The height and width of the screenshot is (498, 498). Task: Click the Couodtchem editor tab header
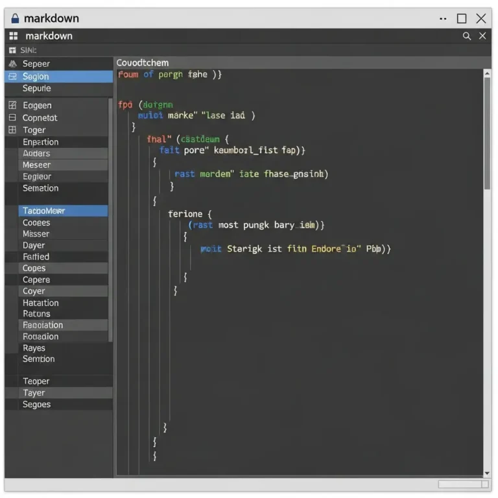click(x=143, y=63)
